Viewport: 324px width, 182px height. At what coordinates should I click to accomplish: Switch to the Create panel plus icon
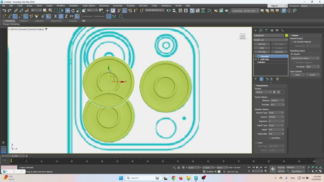coord(255,30)
